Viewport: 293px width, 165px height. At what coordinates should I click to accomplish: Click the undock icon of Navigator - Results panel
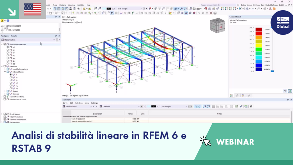click(x=56, y=36)
